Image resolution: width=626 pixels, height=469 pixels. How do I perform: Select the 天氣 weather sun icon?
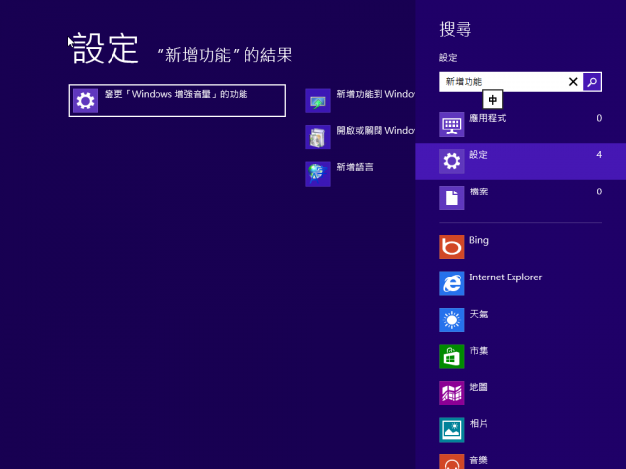click(452, 320)
